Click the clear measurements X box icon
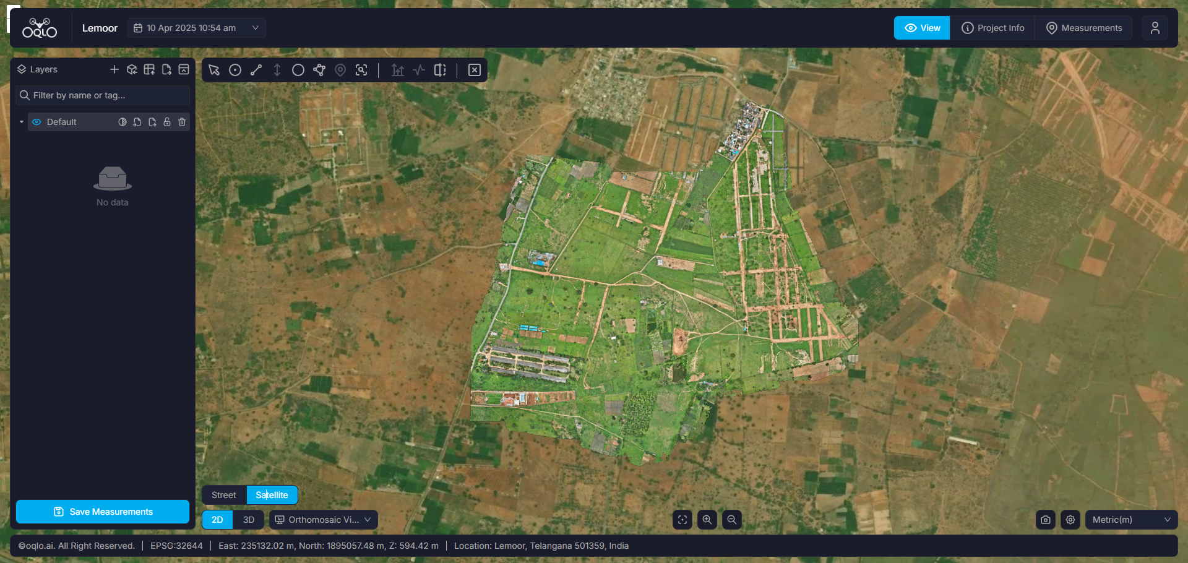 [475, 70]
